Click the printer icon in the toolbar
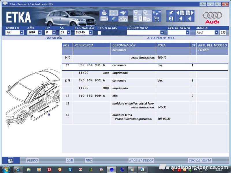 (x=104, y=13)
